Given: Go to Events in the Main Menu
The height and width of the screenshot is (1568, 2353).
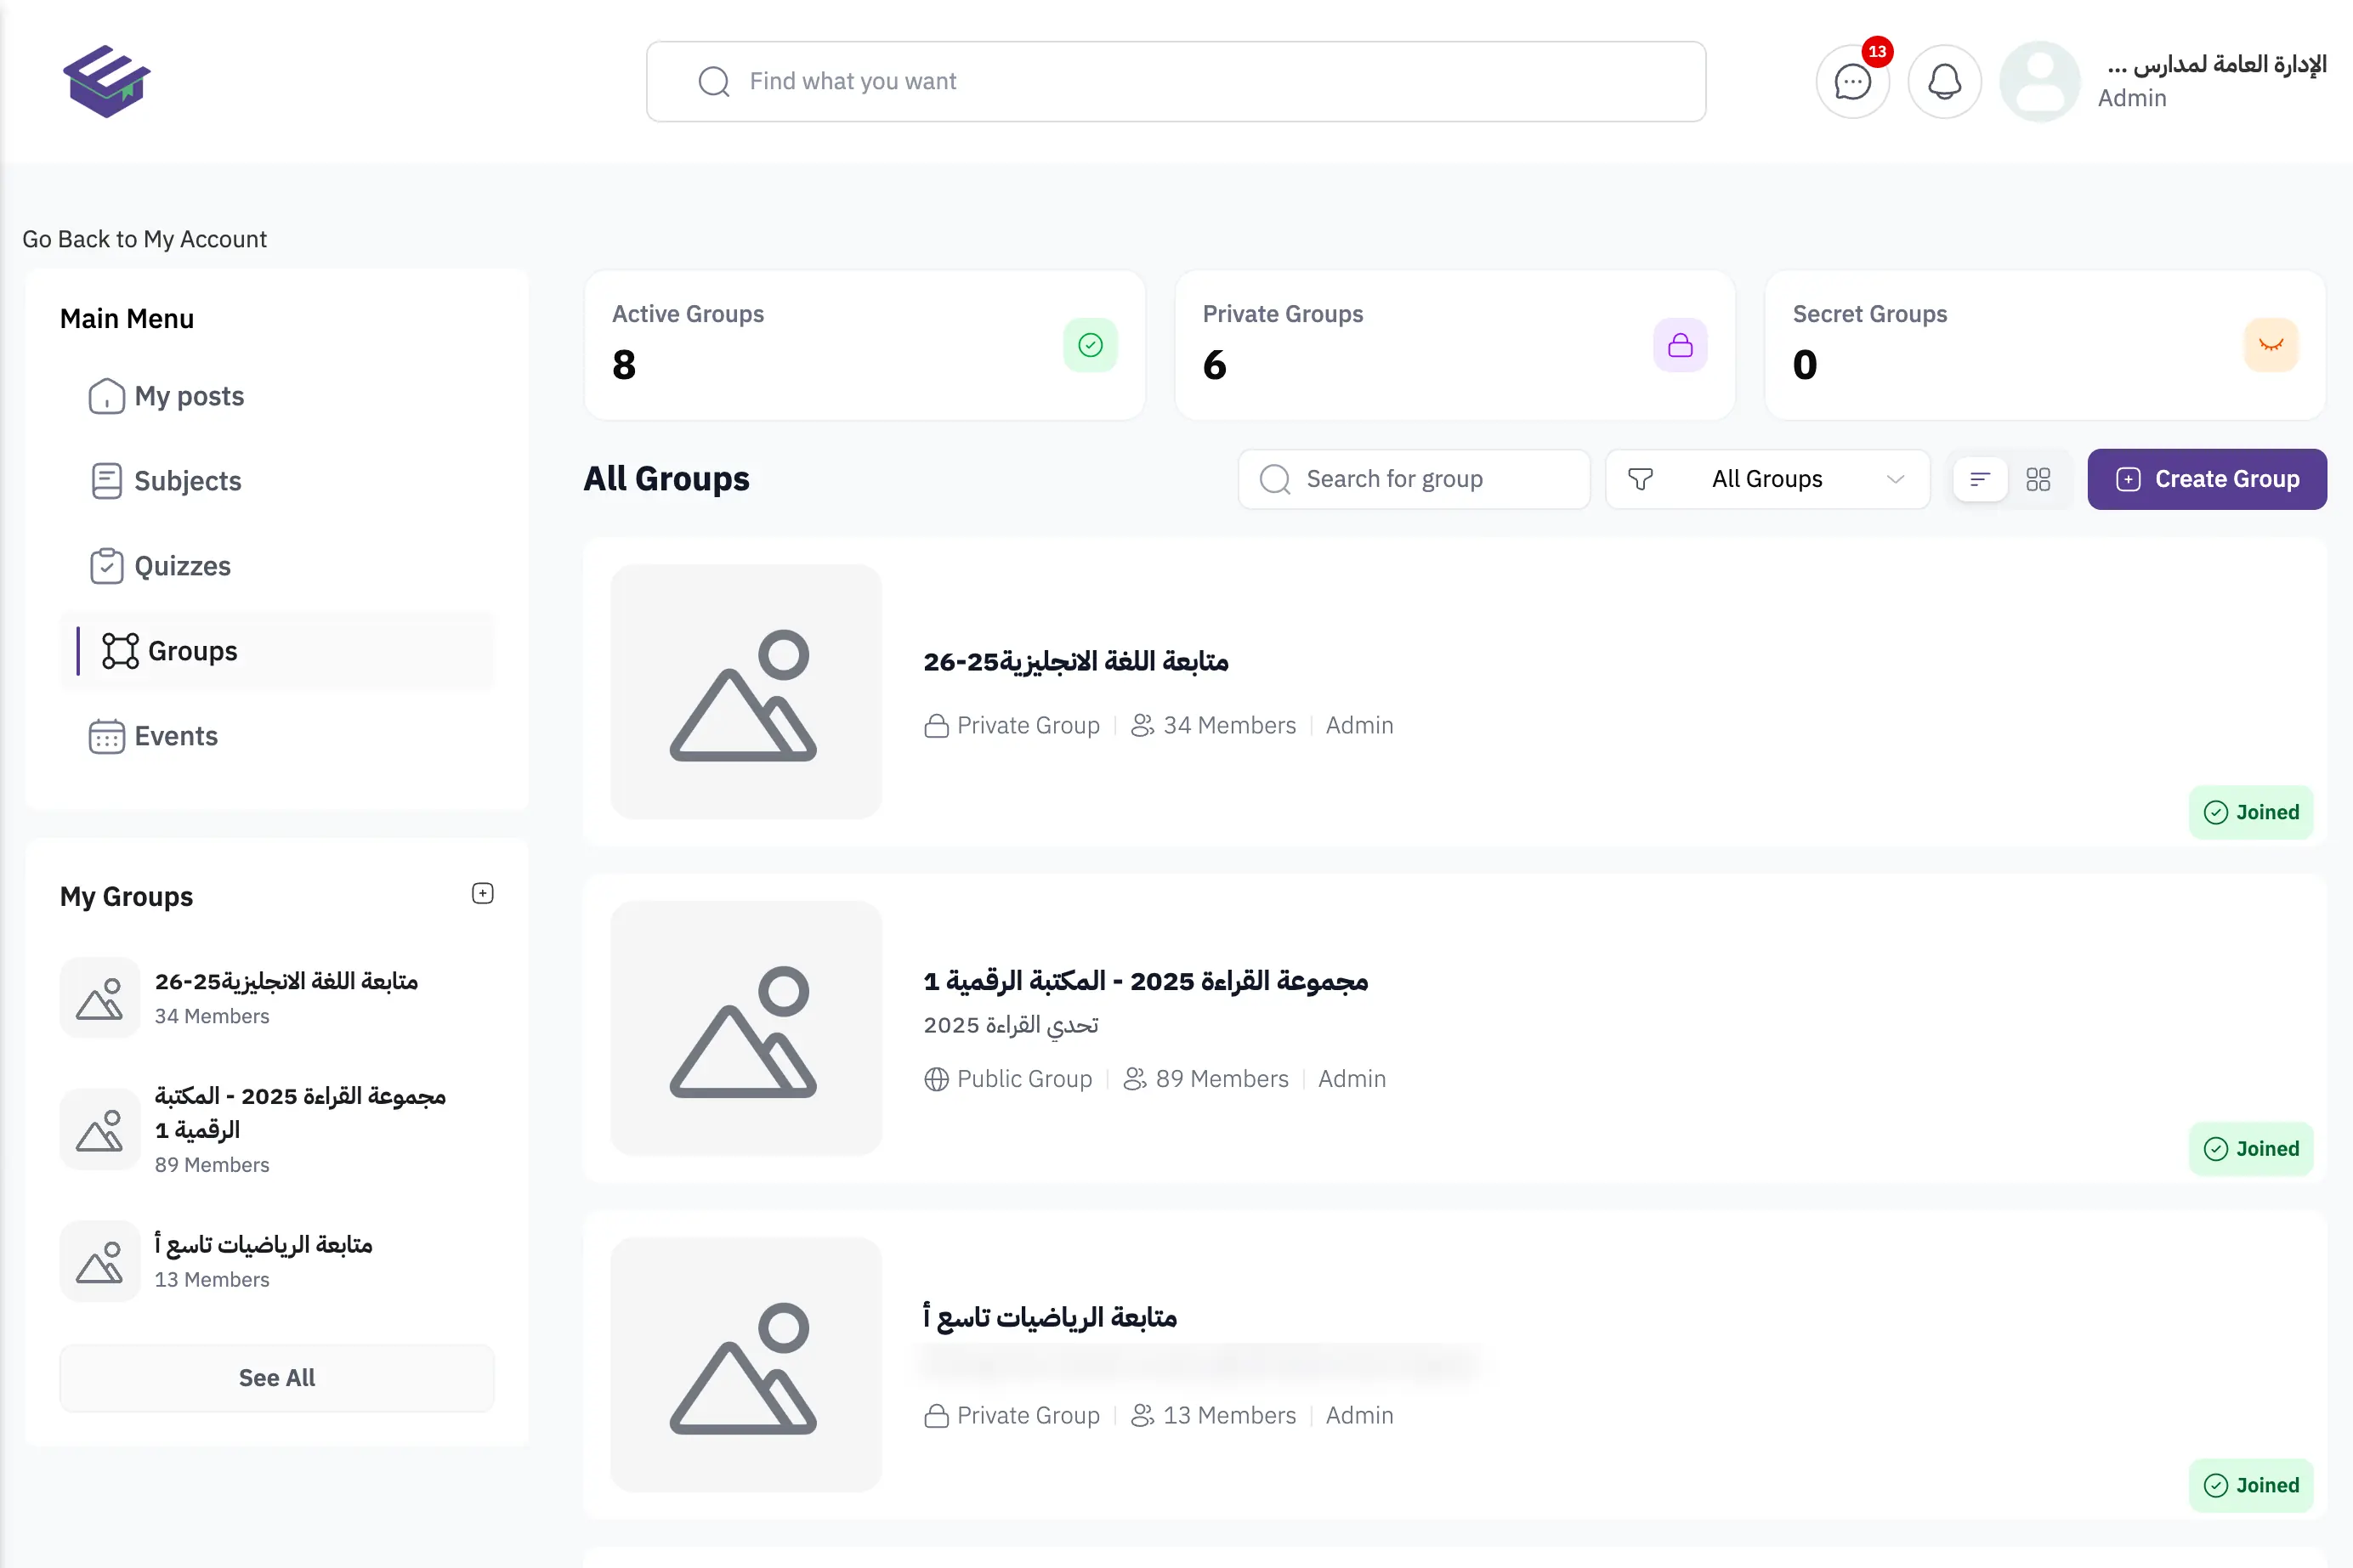Looking at the screenshot, I should pos(277,736).
